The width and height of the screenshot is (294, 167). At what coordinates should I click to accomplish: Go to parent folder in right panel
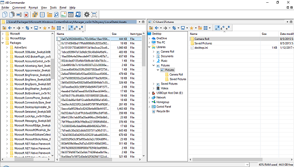(x=151, y=28)
